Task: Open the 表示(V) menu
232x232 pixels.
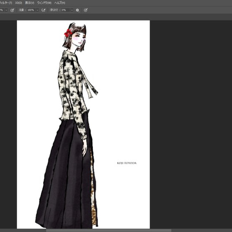Action: click(x=30, y=3)
